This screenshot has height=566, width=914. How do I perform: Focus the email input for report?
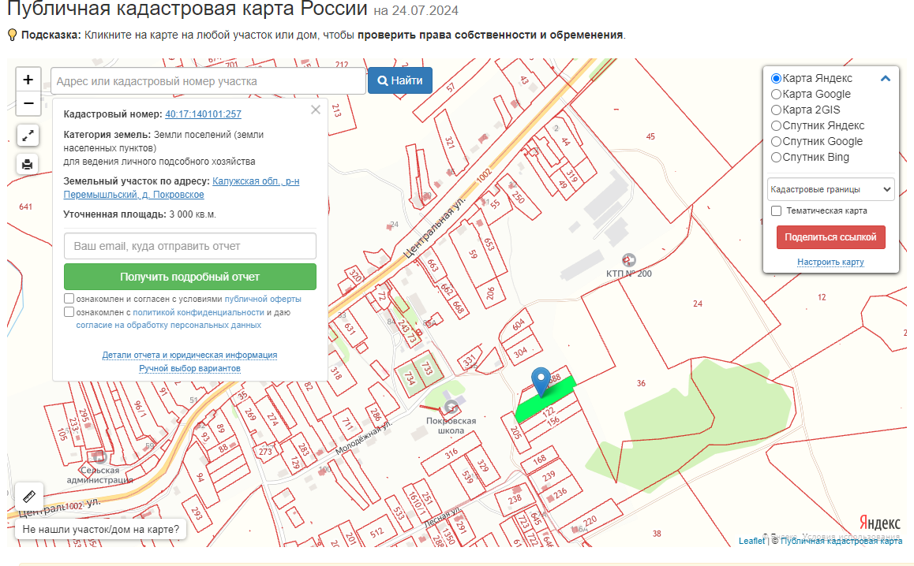pyautogui.click(x=190, y=246)
